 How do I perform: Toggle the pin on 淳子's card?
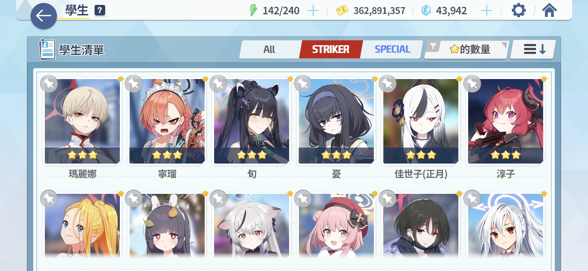(472, 84)
